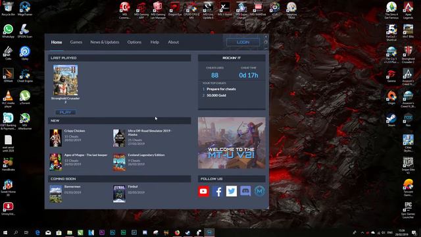Open the About tab
Viewport: 421px width, 237px height.
tap(173, 42)
